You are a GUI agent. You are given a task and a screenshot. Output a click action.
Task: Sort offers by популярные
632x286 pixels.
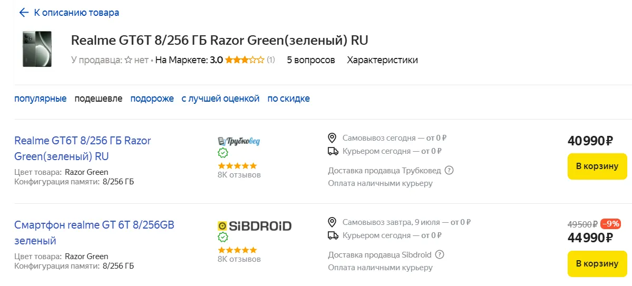tap(41, 98)
